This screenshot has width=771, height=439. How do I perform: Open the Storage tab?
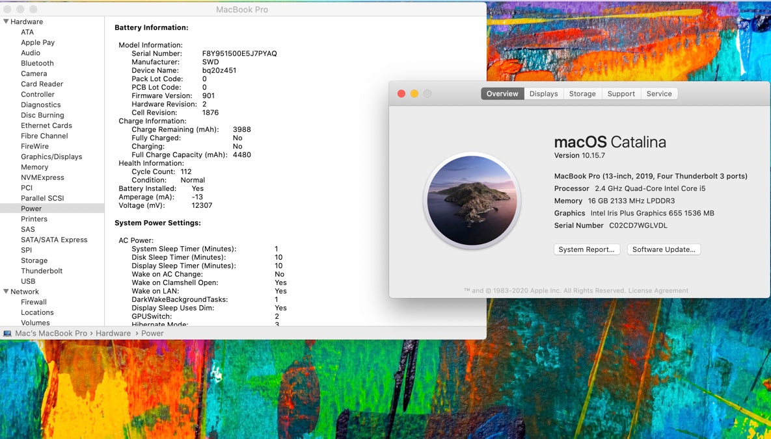[582, 94]
